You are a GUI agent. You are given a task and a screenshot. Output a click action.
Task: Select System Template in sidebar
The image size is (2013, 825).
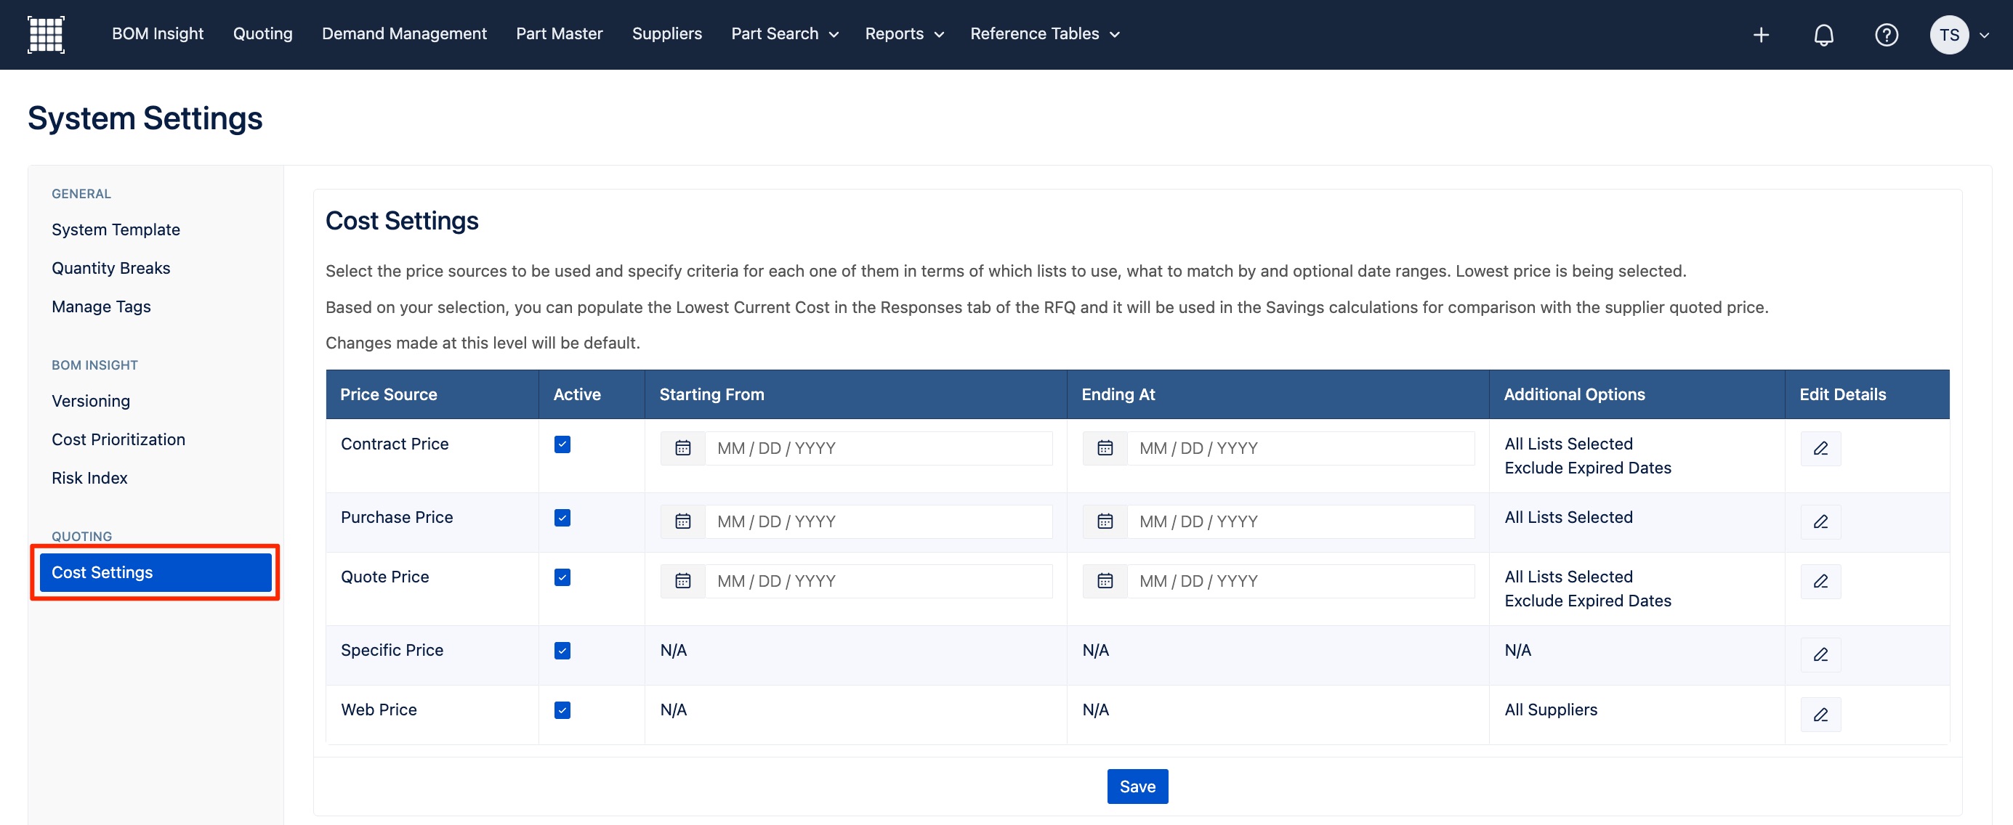[x=116, y=229]
